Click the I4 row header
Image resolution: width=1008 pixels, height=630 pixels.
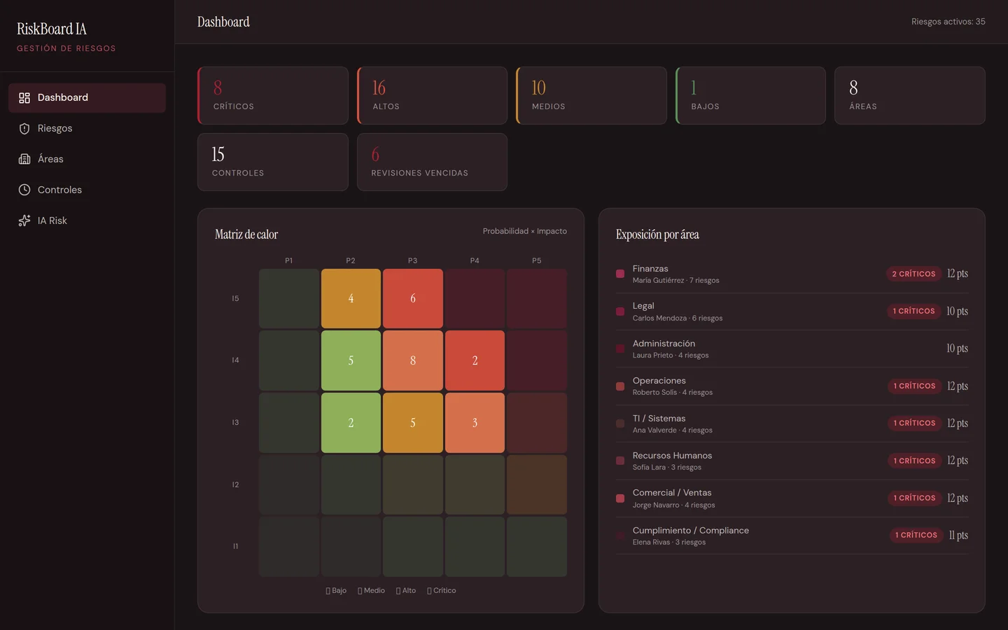click(235, 360)
